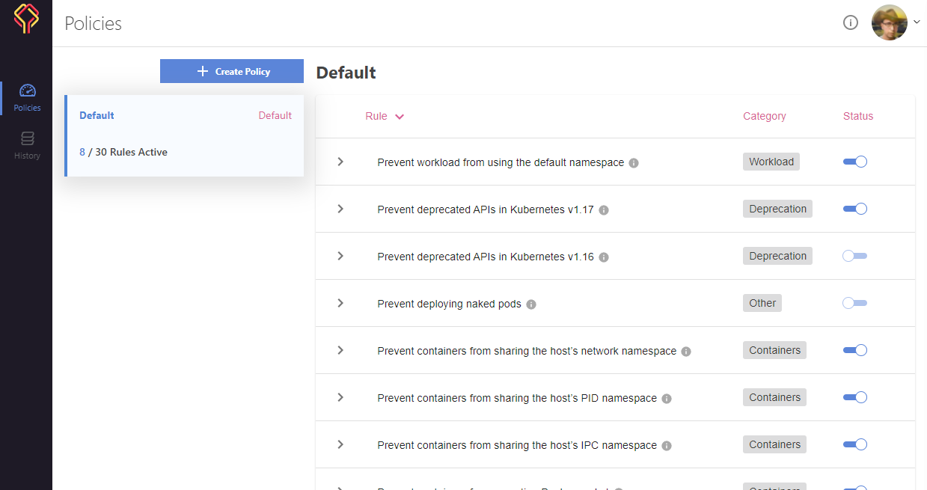
Task: Disable the default namespace workload rule toggle
Action: (854, 162)
